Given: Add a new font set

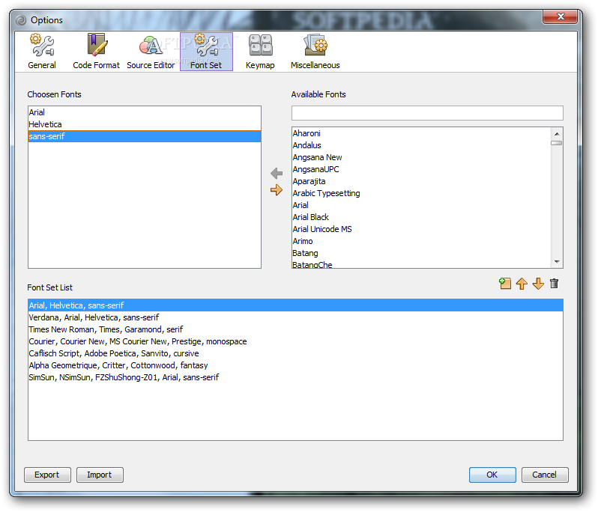Looking at the screenshot, I should tap(505, 284).
